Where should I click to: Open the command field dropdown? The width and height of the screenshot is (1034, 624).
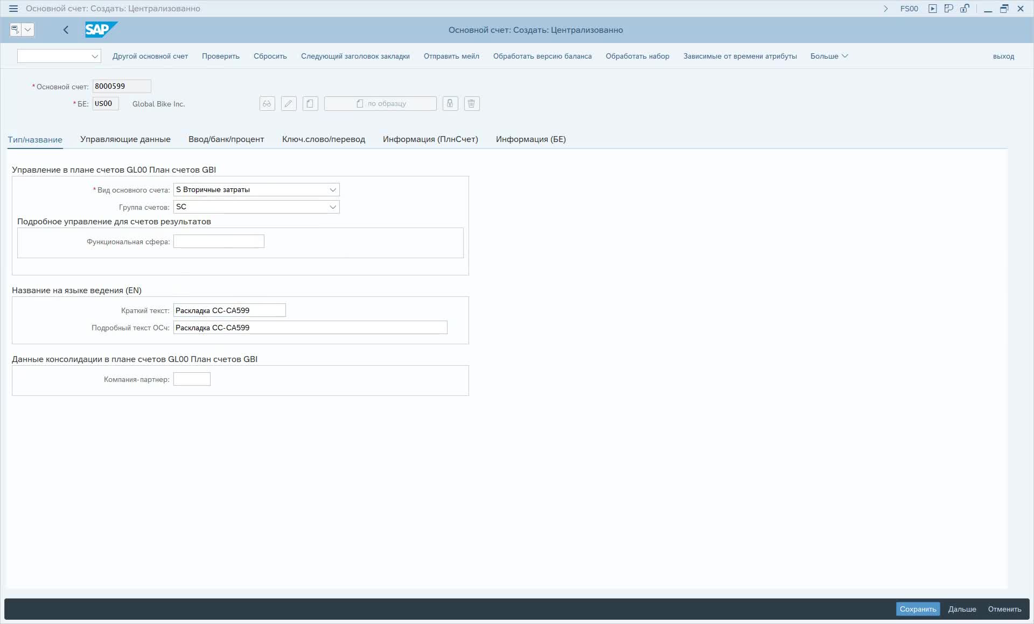95,56
